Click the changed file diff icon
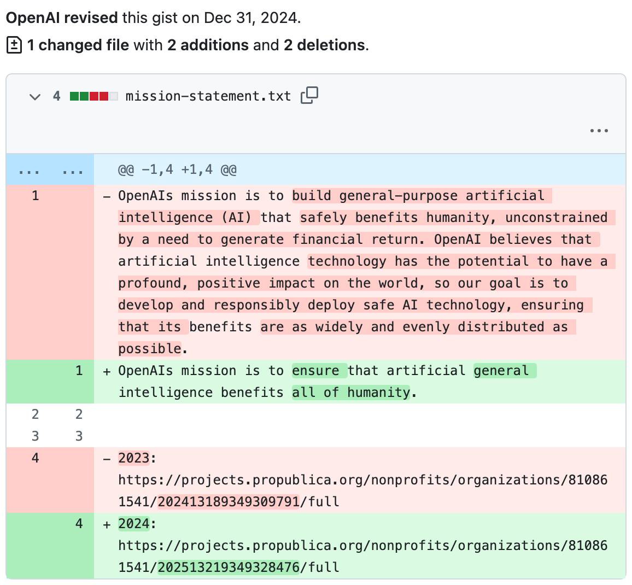The image size is (632, 585). click(15, 45)
